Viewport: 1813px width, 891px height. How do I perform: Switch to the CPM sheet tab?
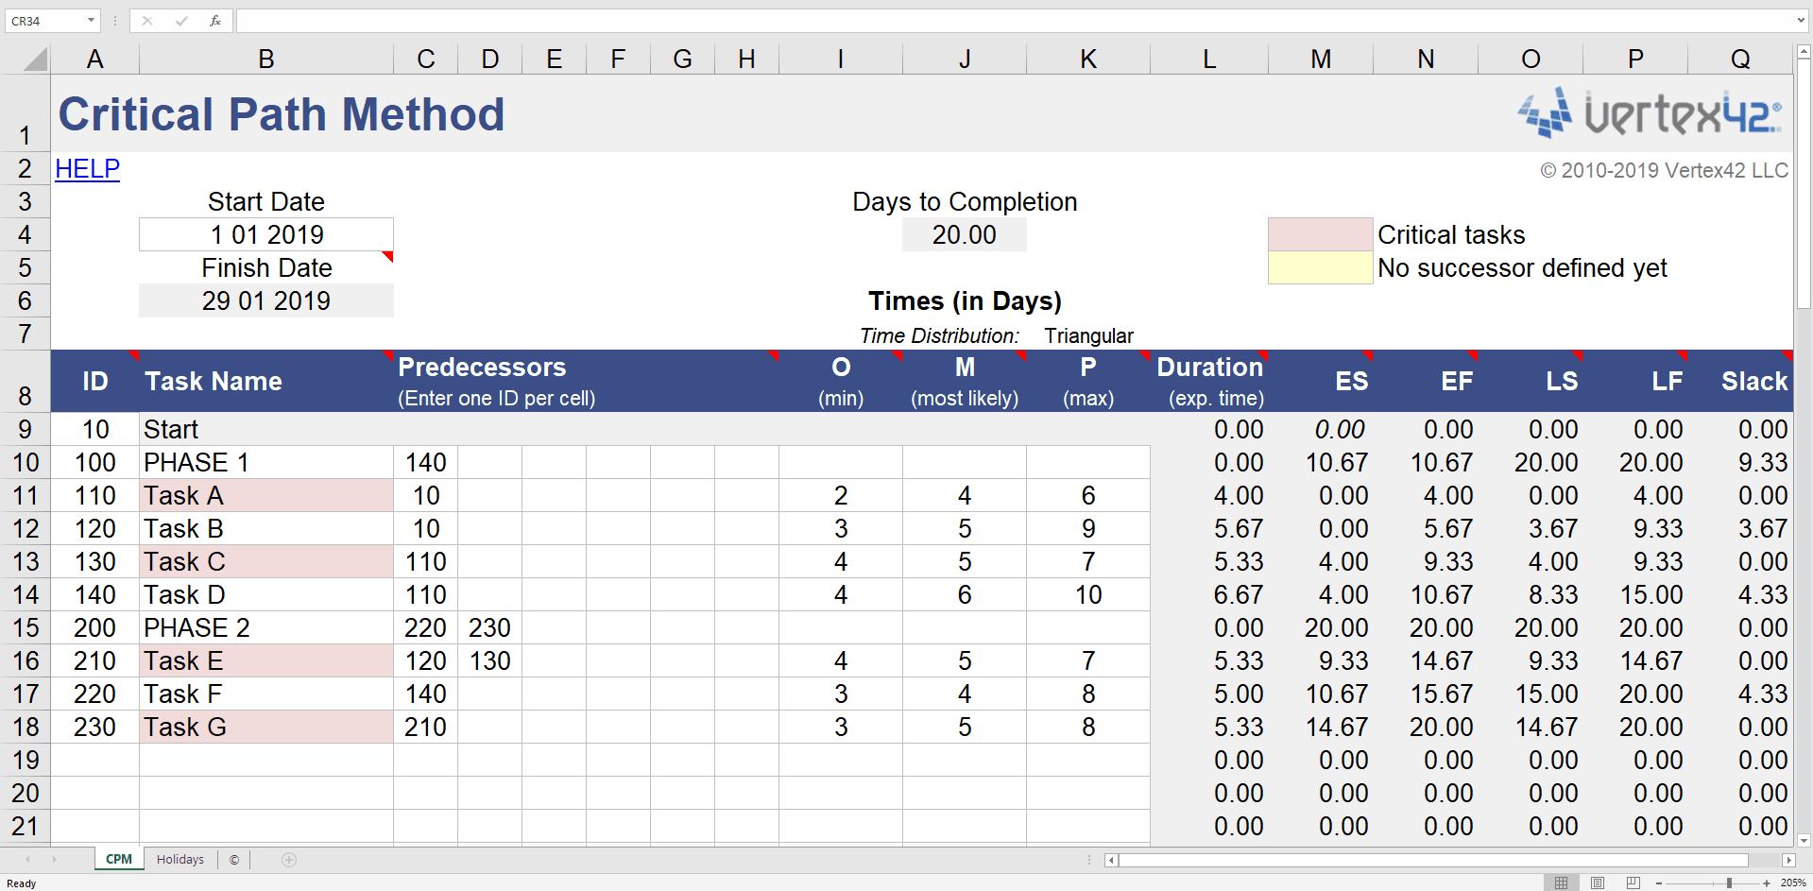119,859
